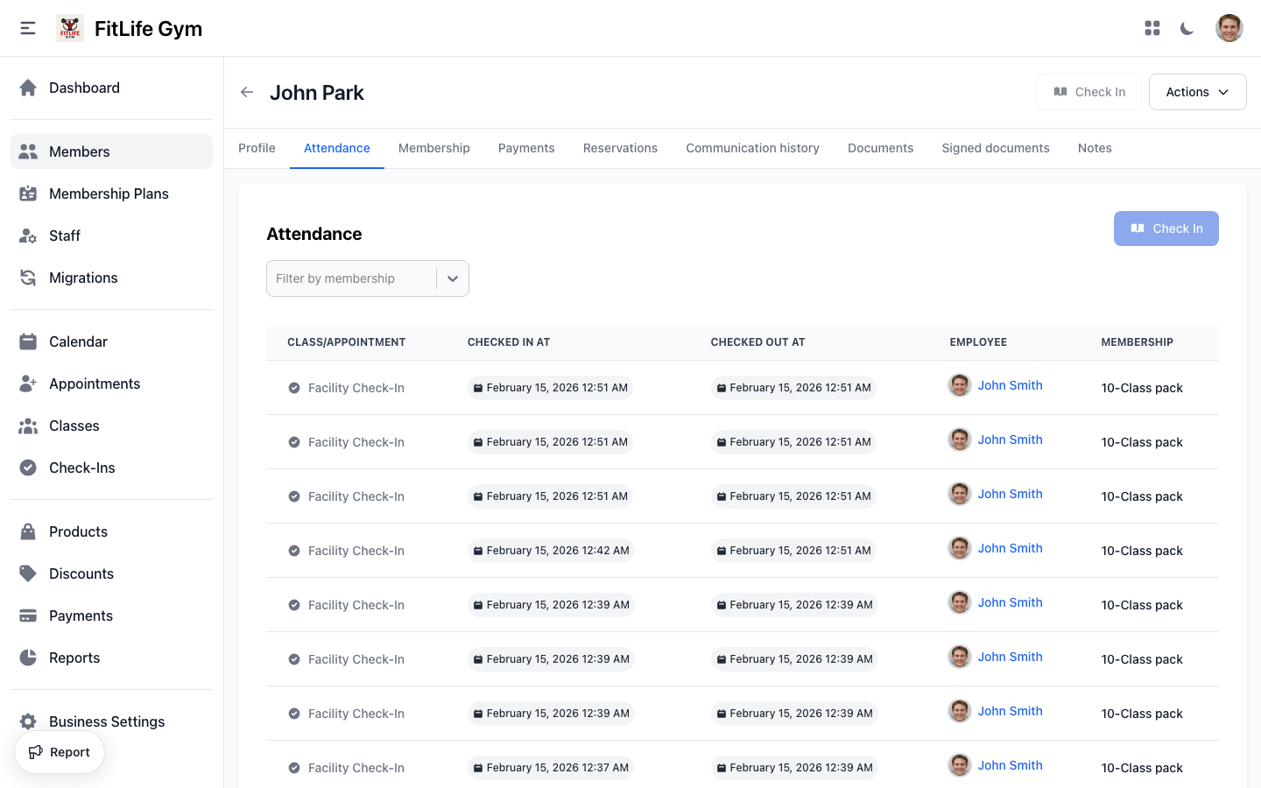The width and height of the screenshot is (1261, 788).
Task: Open the sidebar hamburger menu icon
Action: pos(27,27)
